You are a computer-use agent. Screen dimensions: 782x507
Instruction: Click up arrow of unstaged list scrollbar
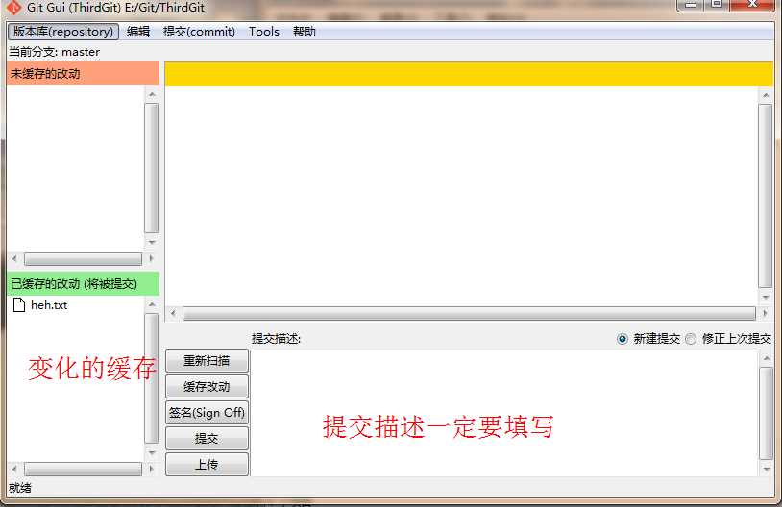click(x=152, y=94)
